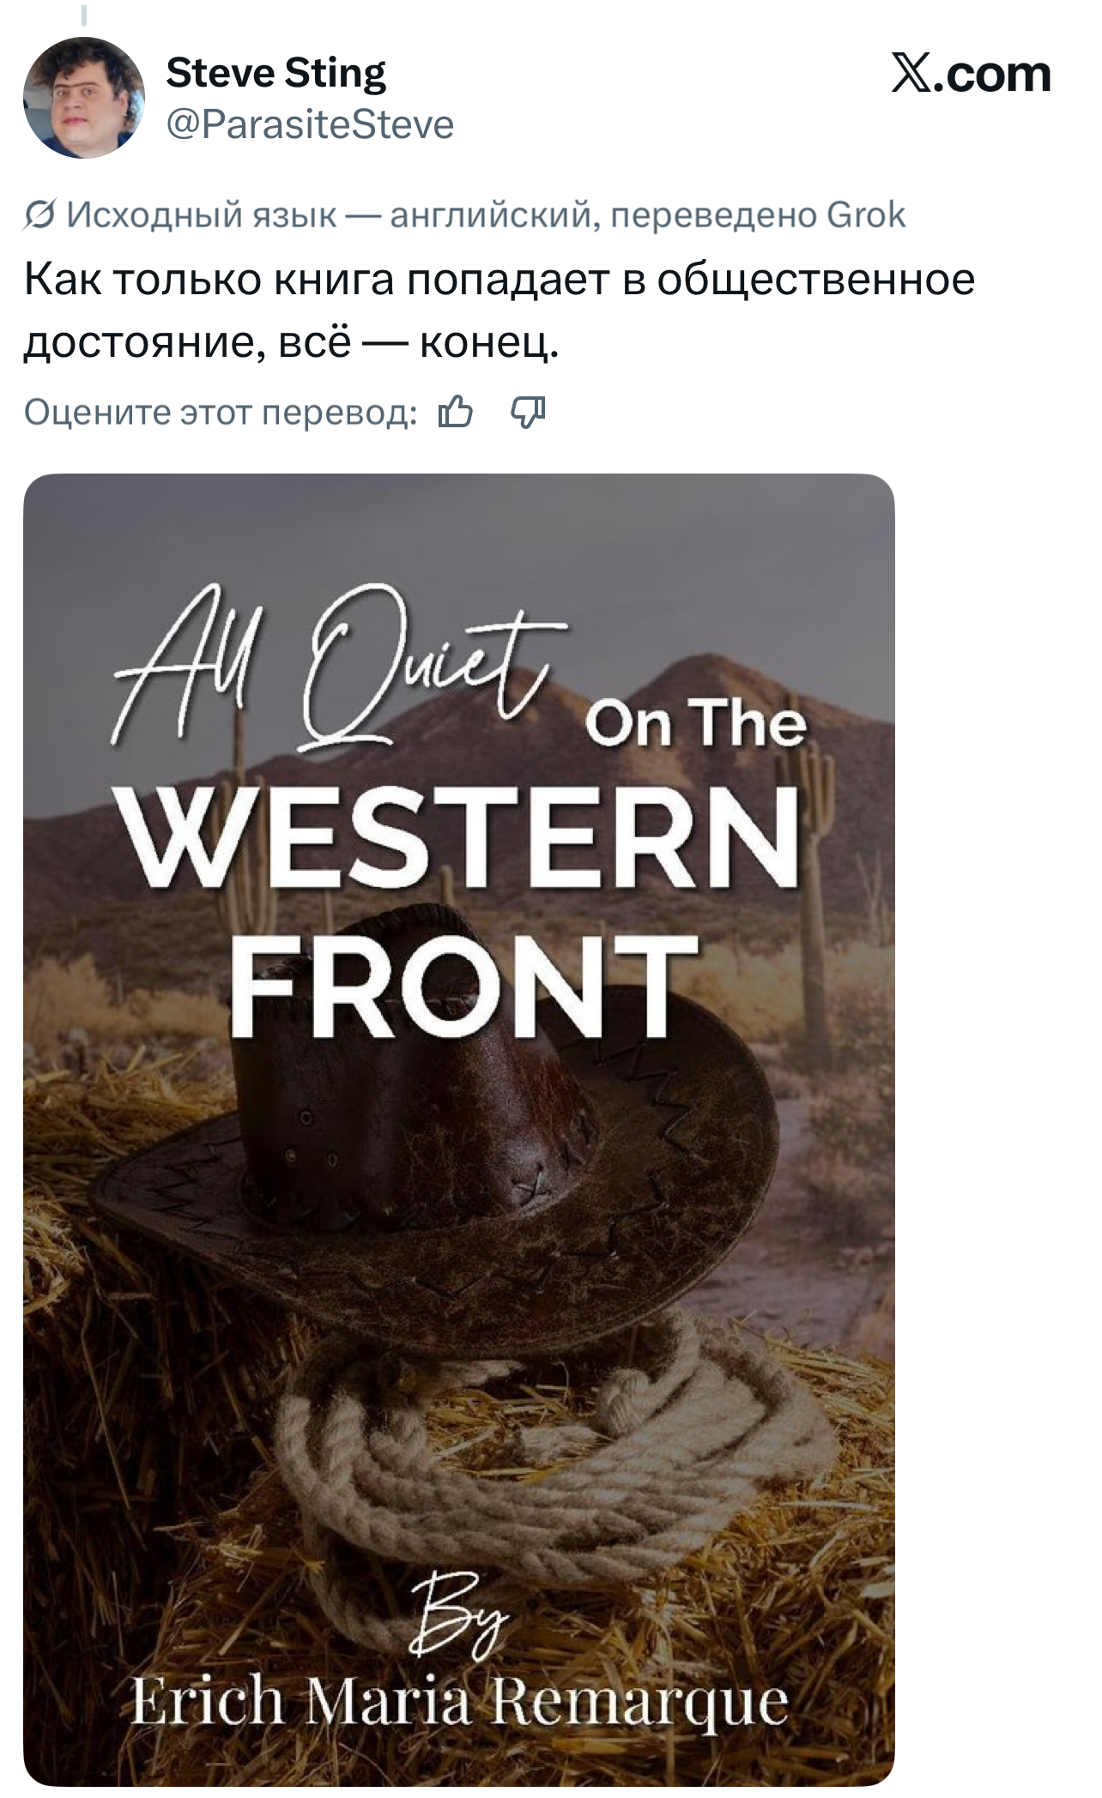Viewport: 1102px width, 1798px height.
Task: Click the Grok translation icon
Action: coord(40,215)
